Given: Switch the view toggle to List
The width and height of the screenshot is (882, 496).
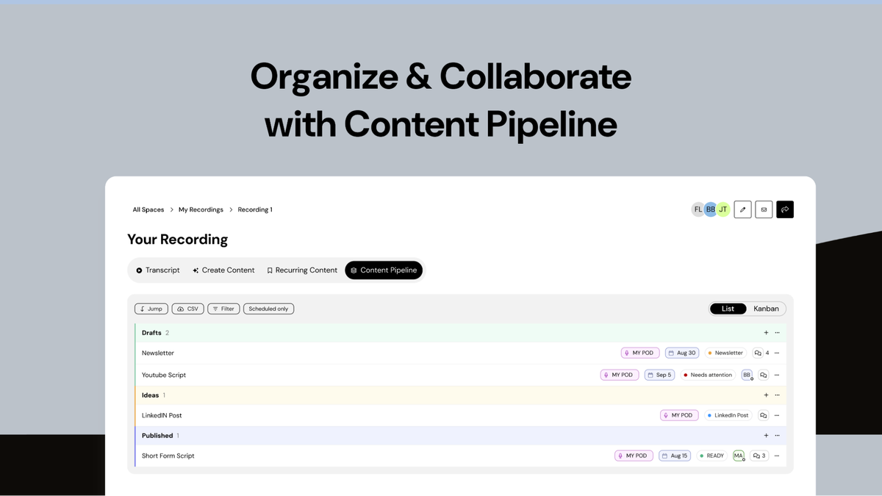Looking at the screenshot, I should [x=728, y=309].
